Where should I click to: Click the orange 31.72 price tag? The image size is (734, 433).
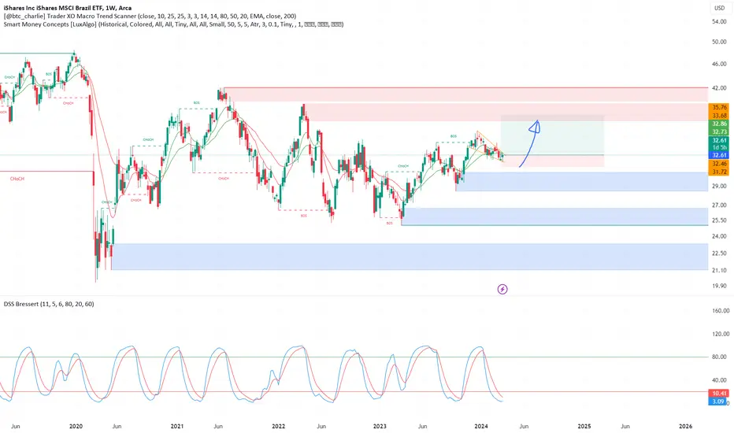click(x=720, y=172)
